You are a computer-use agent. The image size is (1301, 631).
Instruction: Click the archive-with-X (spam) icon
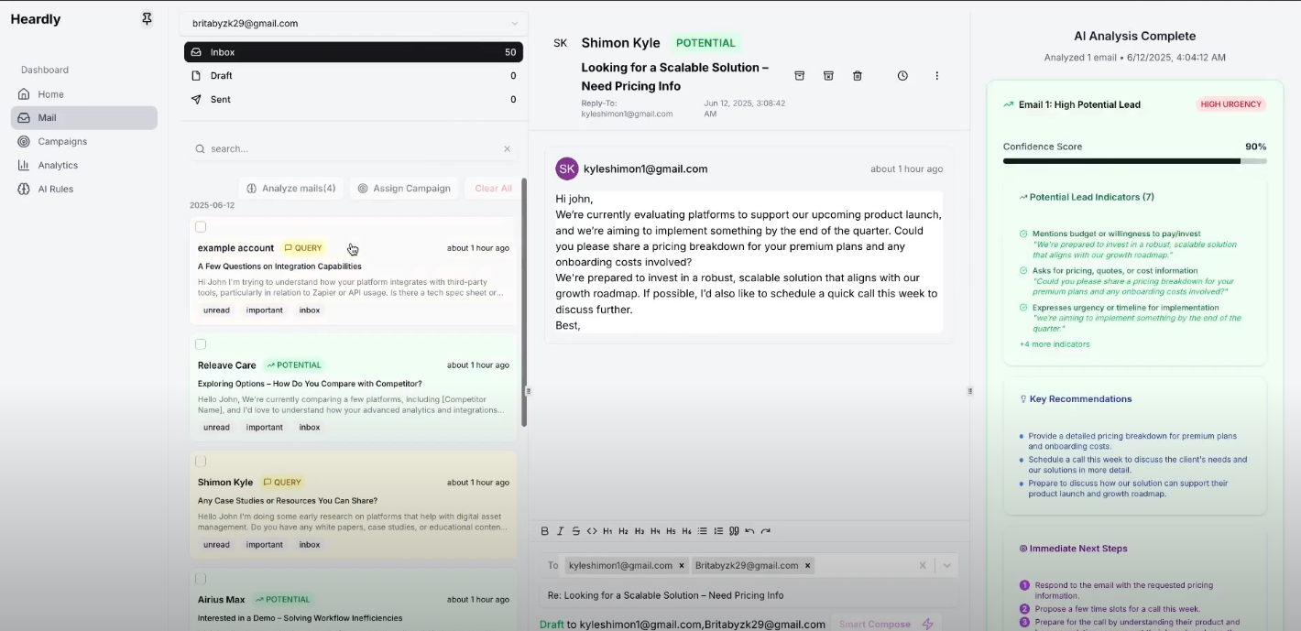(828, 76)
